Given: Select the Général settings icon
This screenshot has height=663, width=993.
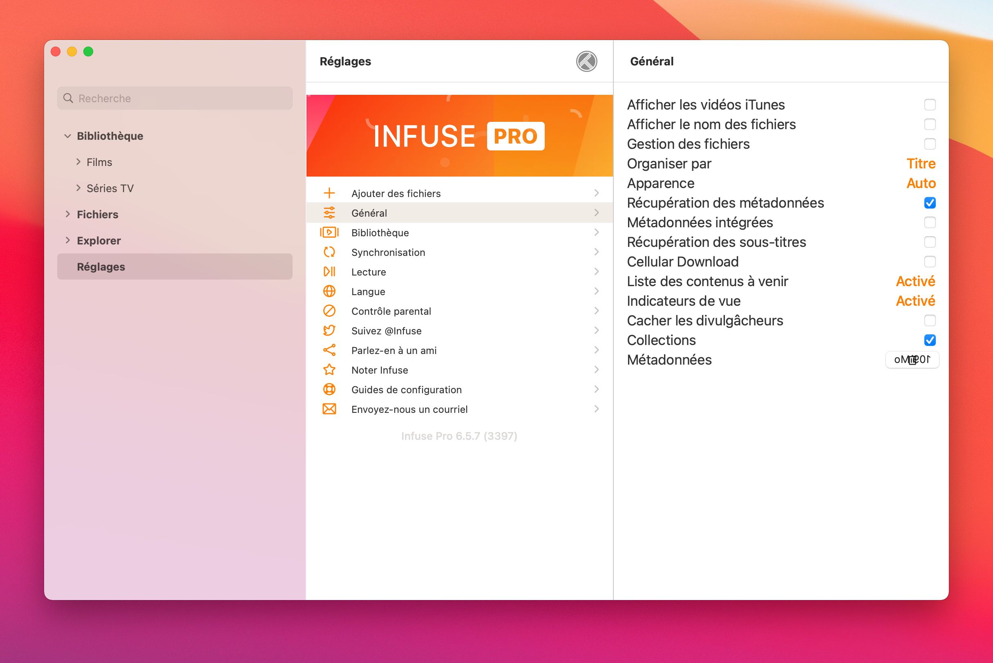Looking at the screenshot, I should coord(329,213).
